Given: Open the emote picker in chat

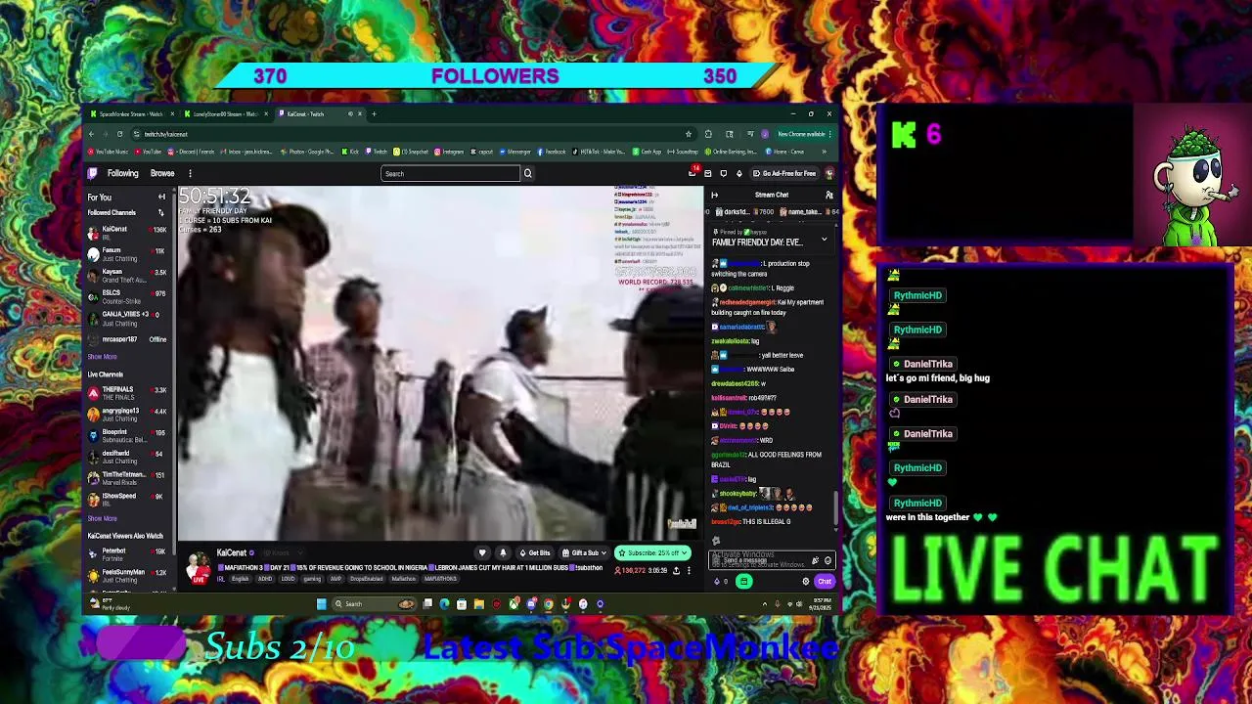Looking at the screenshot, I should [x=827, y=561].
